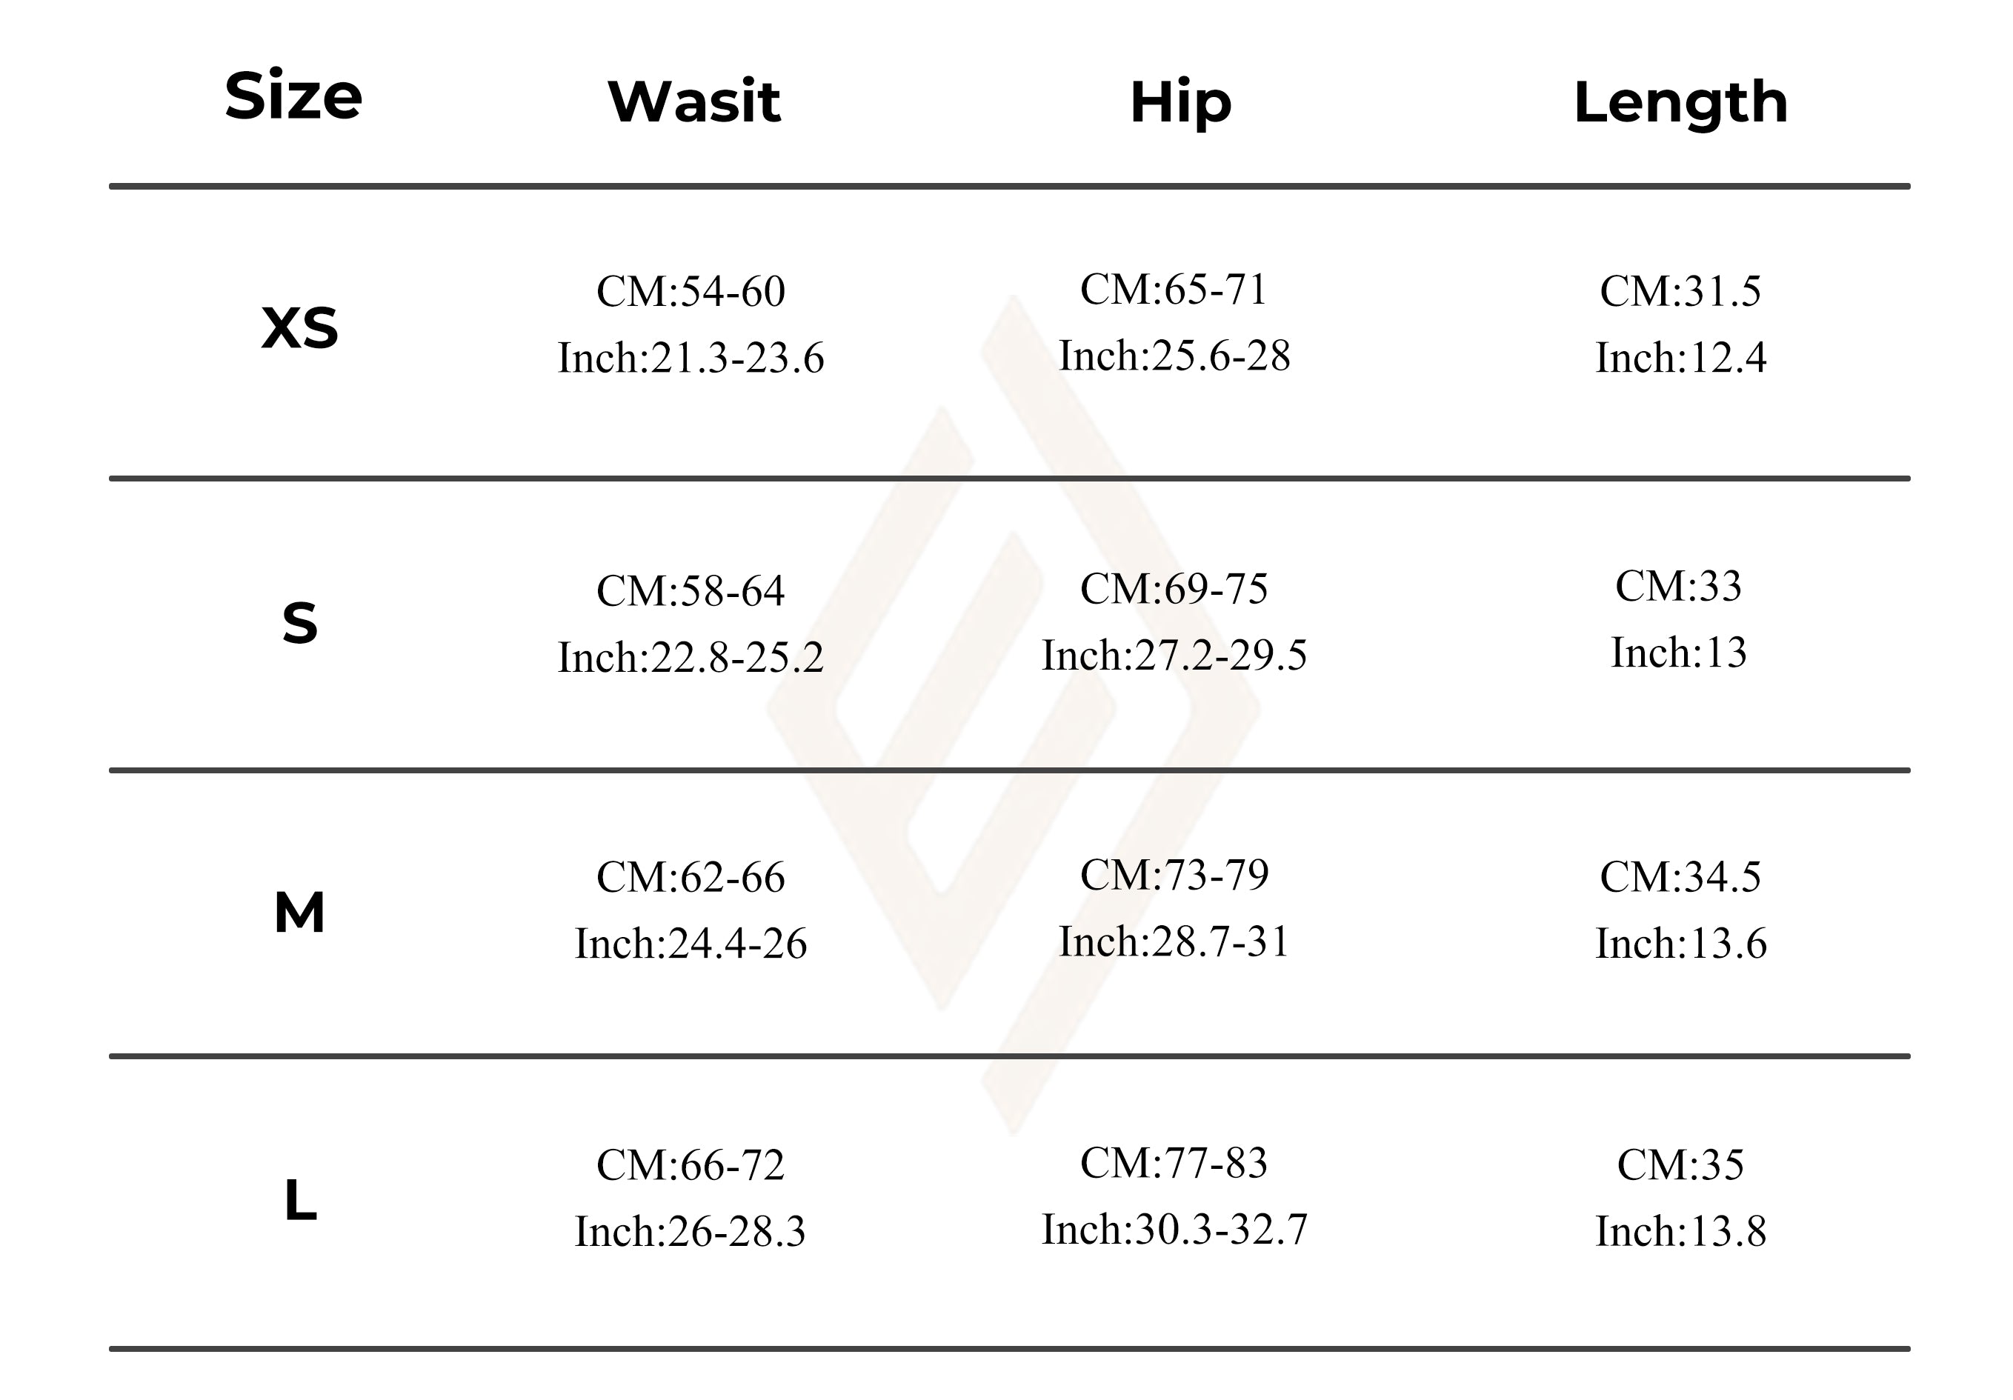Click M waist value CM:62-66
Viewport: 2013px width, 1400px height.
(691, 876)
